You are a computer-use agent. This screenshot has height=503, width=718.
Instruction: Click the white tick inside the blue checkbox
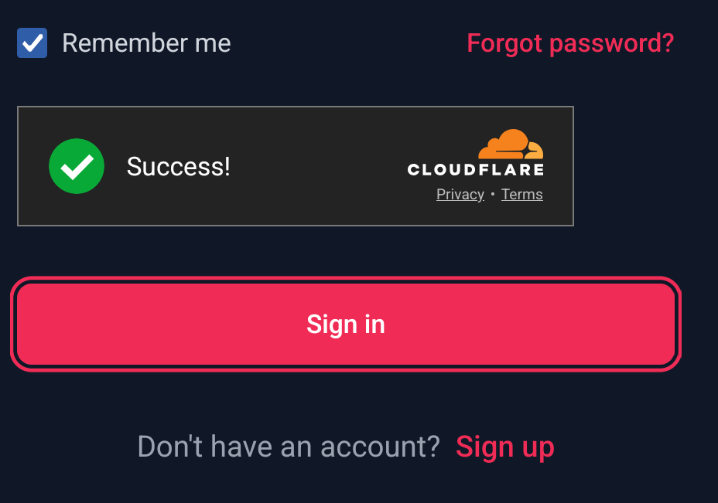coord(32,43)
